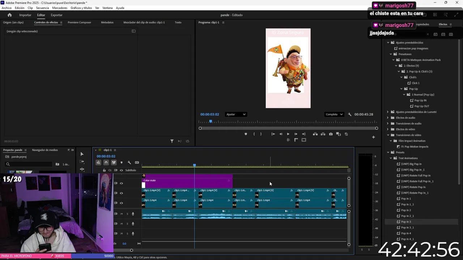
Task: Expand the Efectos de vídeo folder
Action: (388, 129)
